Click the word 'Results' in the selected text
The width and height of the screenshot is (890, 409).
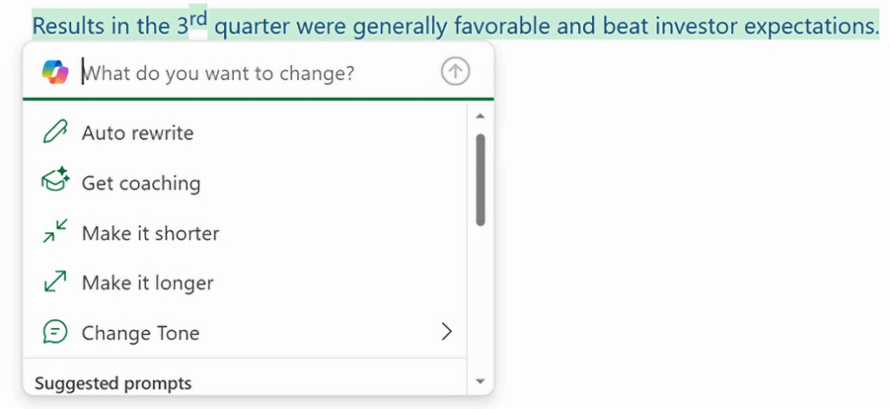[x=68, y=26]
